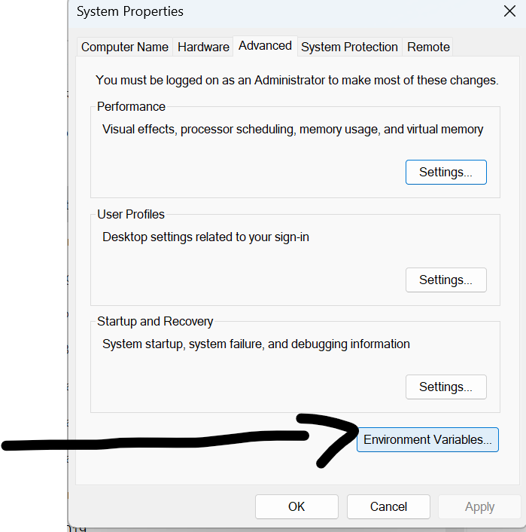Click the Startup and Recovery label

(155, 321)
